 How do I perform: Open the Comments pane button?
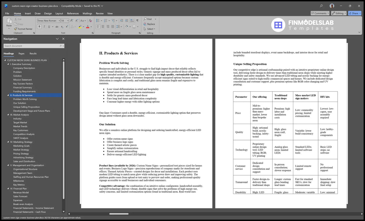(x=320, y=13)
